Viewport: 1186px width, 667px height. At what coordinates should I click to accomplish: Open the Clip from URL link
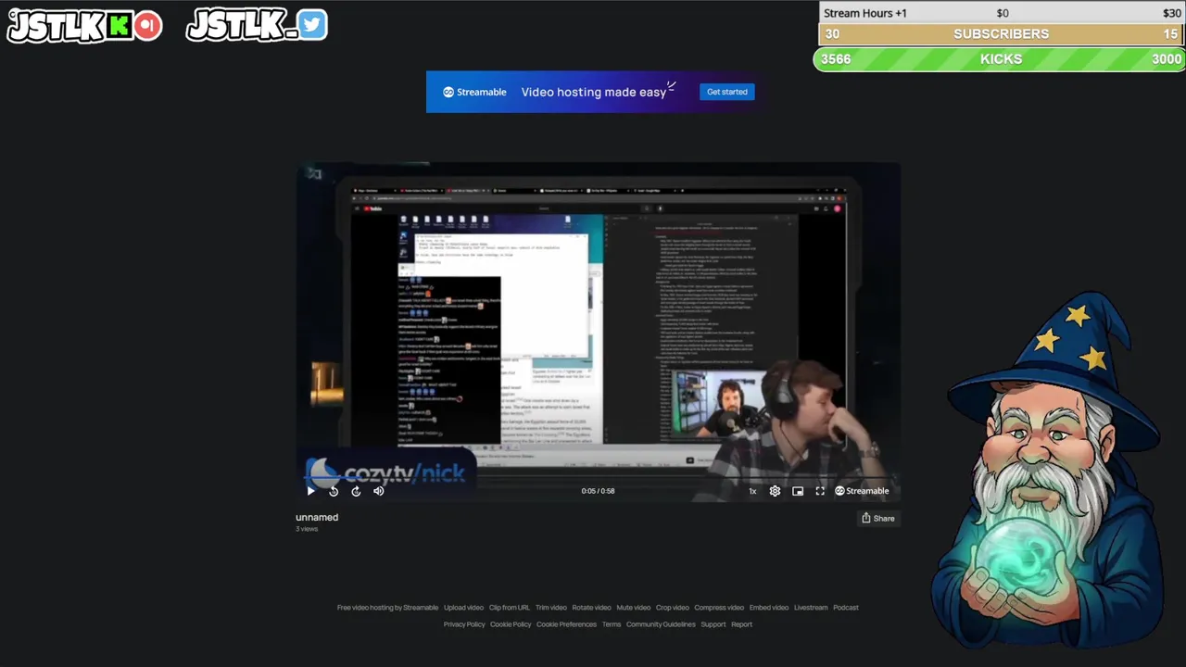[x=510, y=608]
